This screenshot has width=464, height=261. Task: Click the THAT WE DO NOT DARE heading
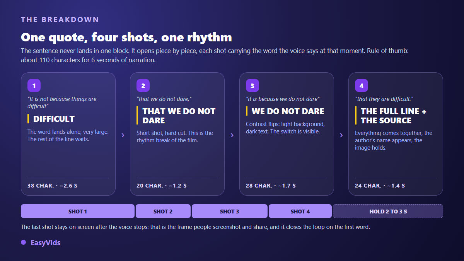coord(179,116)
